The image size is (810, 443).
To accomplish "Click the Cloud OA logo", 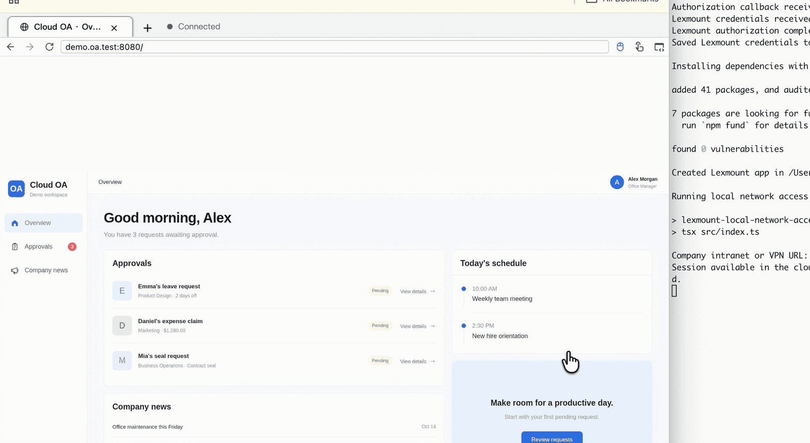I will point(16,189).
